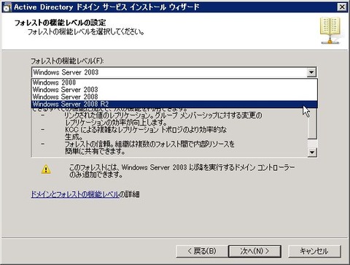
Task: Click the yellow warning triangle icon
Action: coord(46,169)
